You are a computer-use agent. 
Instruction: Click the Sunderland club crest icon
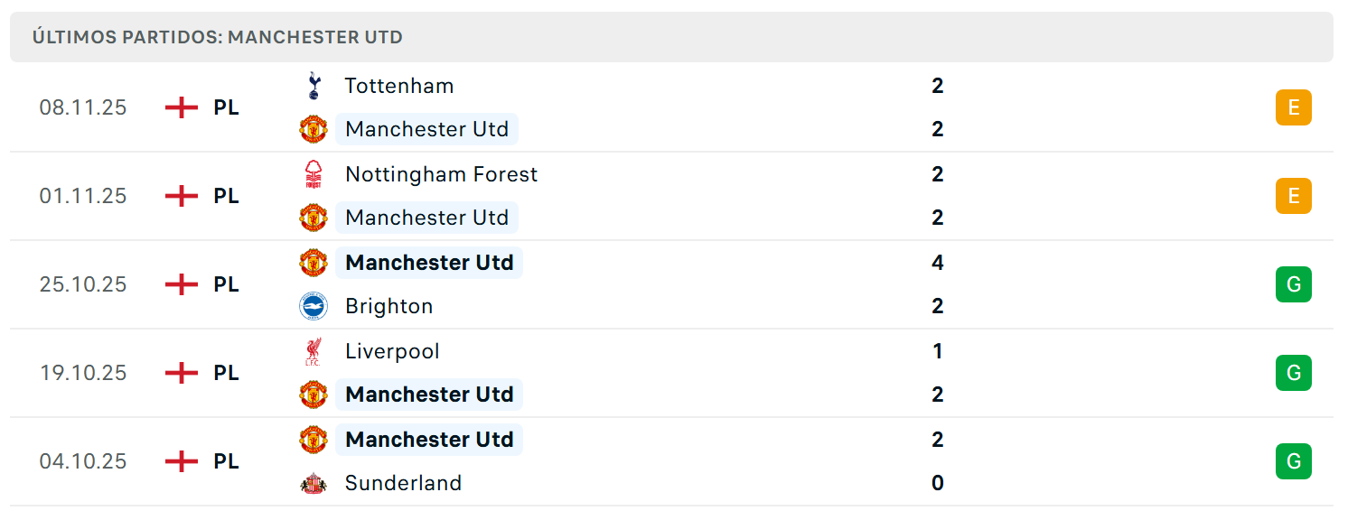click(314, 483)
